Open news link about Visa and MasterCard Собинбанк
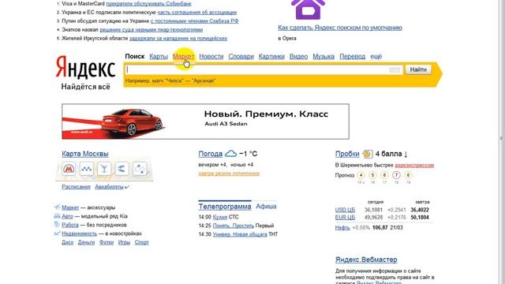505x284 pixels. pos(148,4)
